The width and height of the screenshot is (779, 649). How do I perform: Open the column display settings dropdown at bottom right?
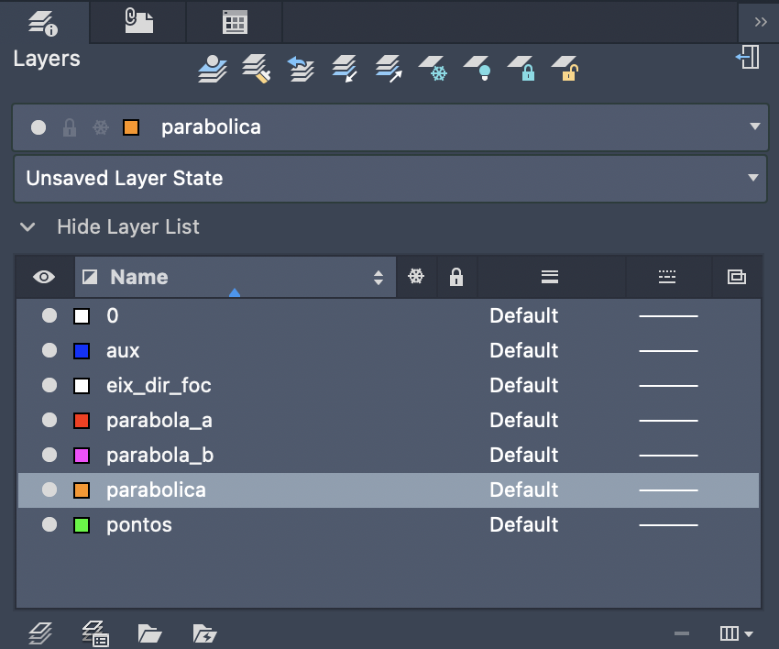737,632
